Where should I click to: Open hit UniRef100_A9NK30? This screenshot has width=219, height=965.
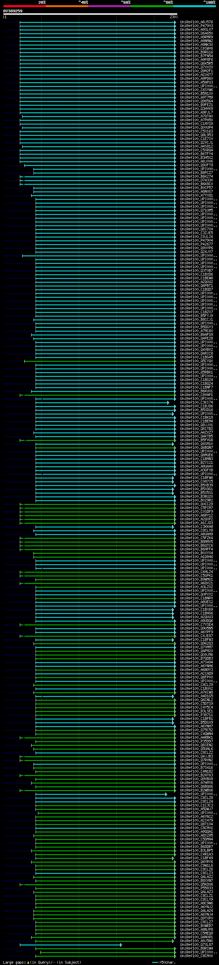(x=196, y=45)
